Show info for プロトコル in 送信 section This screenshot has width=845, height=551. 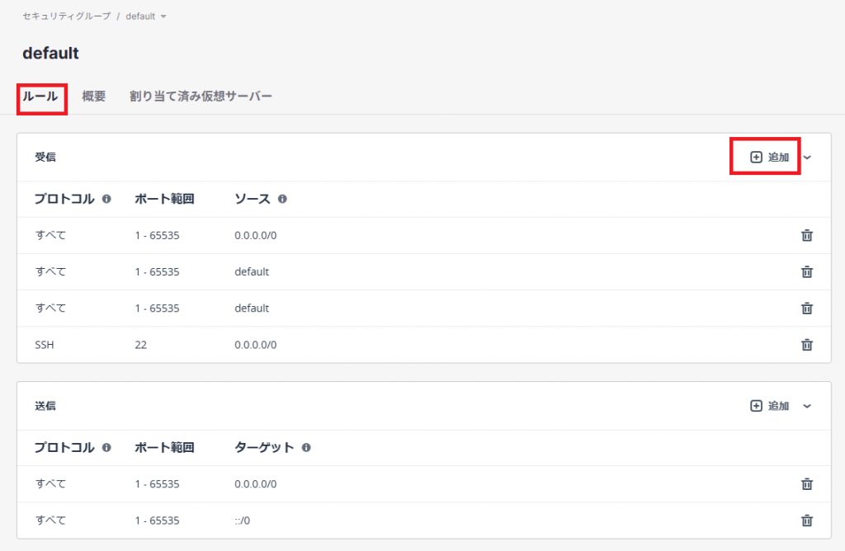[106, 448]
